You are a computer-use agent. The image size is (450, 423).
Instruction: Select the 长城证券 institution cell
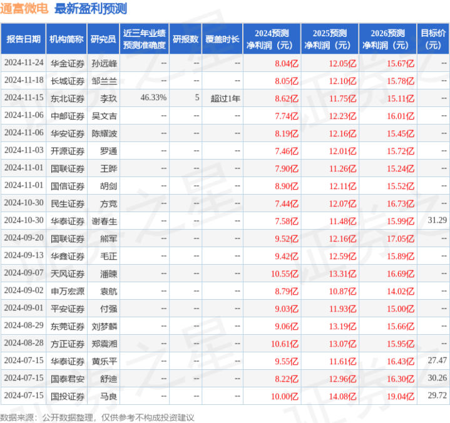tap(68, 81)
